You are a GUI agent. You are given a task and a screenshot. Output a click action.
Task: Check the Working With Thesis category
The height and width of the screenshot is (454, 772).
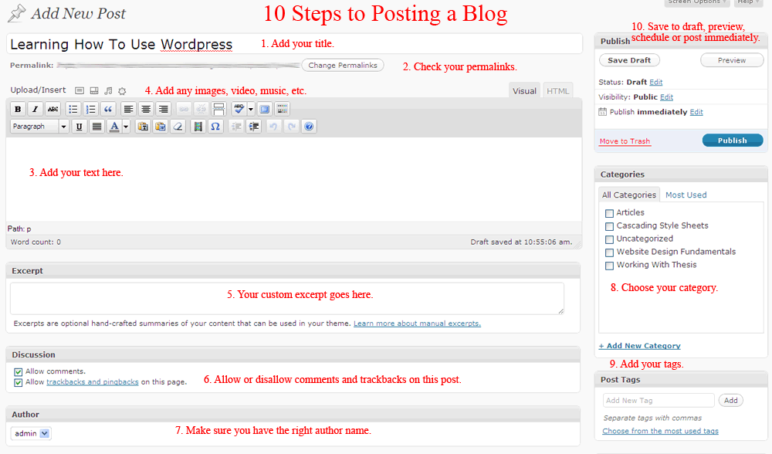tap(610, 266)
